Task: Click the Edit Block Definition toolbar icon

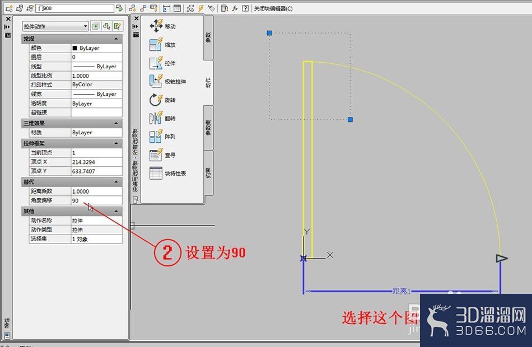Action: [8, 8]
